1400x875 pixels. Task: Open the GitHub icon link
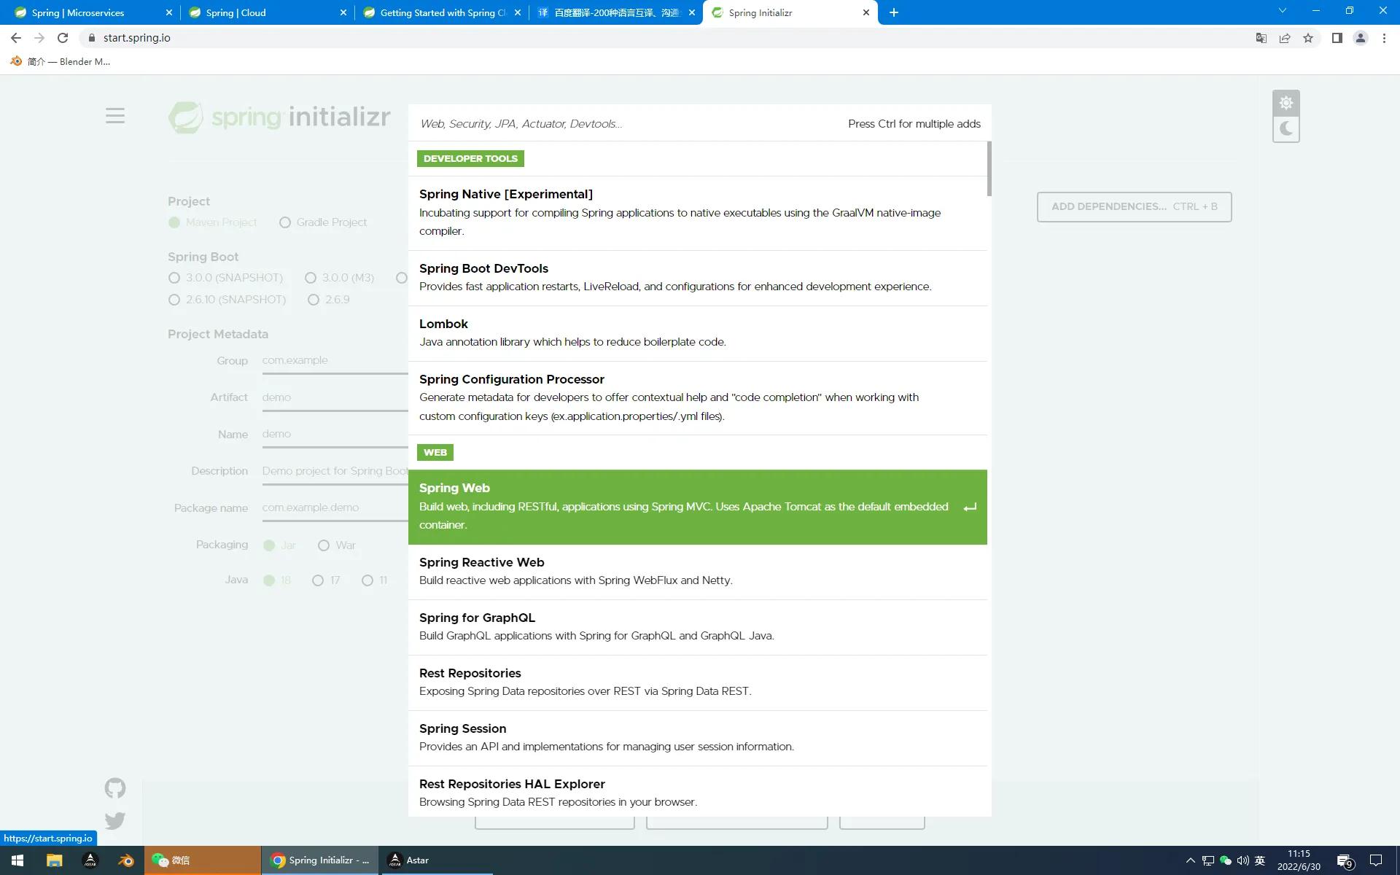(115, 788)
